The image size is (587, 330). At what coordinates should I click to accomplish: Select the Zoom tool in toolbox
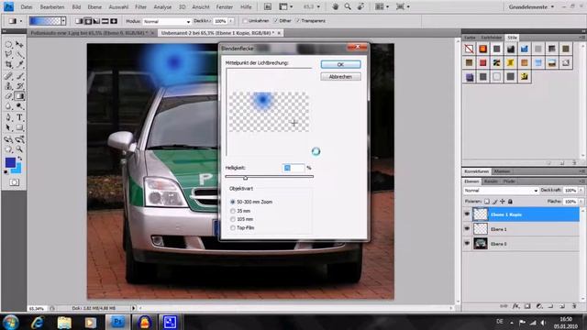(x=19, y=149)
